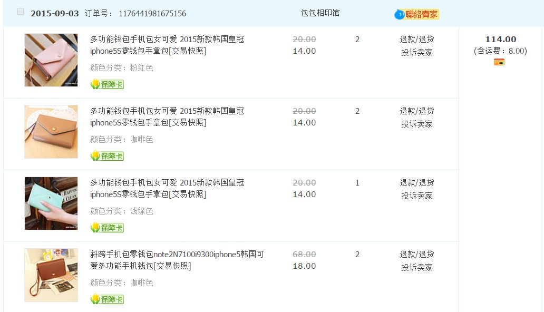Click the 联系卖家 contact seller chat icon

[x=416, y=14]
